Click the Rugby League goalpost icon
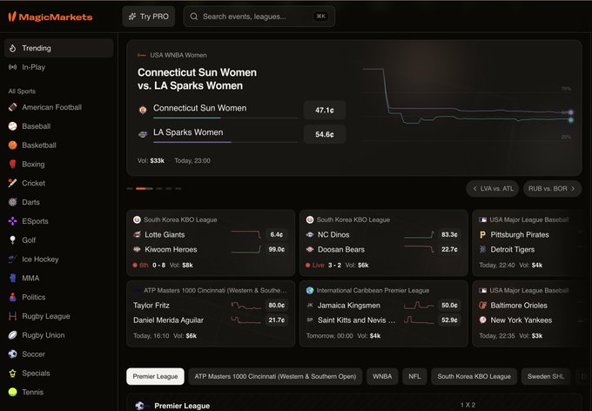Viewport: 592px width, 411px height. tap(12, 316)
